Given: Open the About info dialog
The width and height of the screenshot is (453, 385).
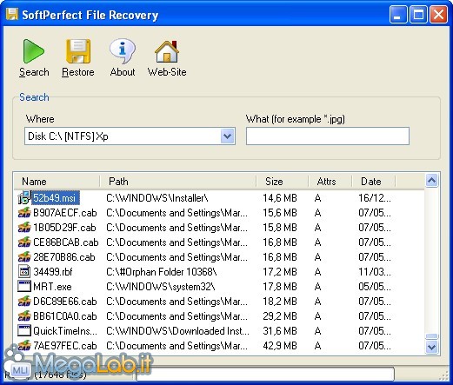Looking at the screenshot, I should [x=123, y=58].
